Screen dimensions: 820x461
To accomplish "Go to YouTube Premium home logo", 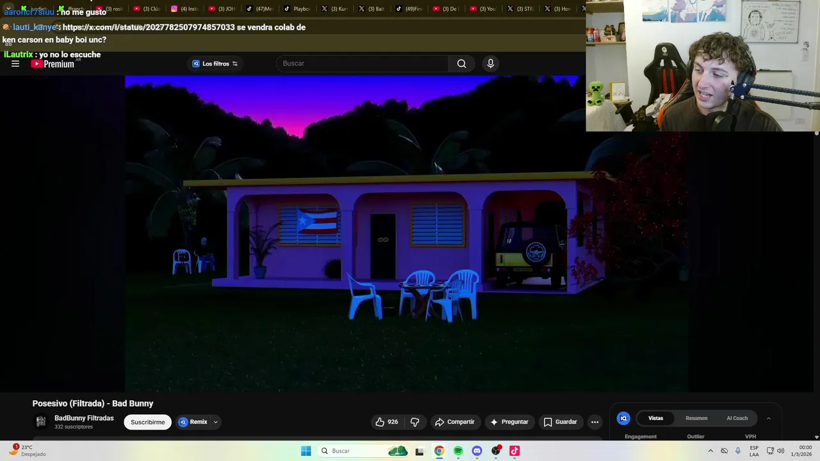I will [x=53, y=64].
